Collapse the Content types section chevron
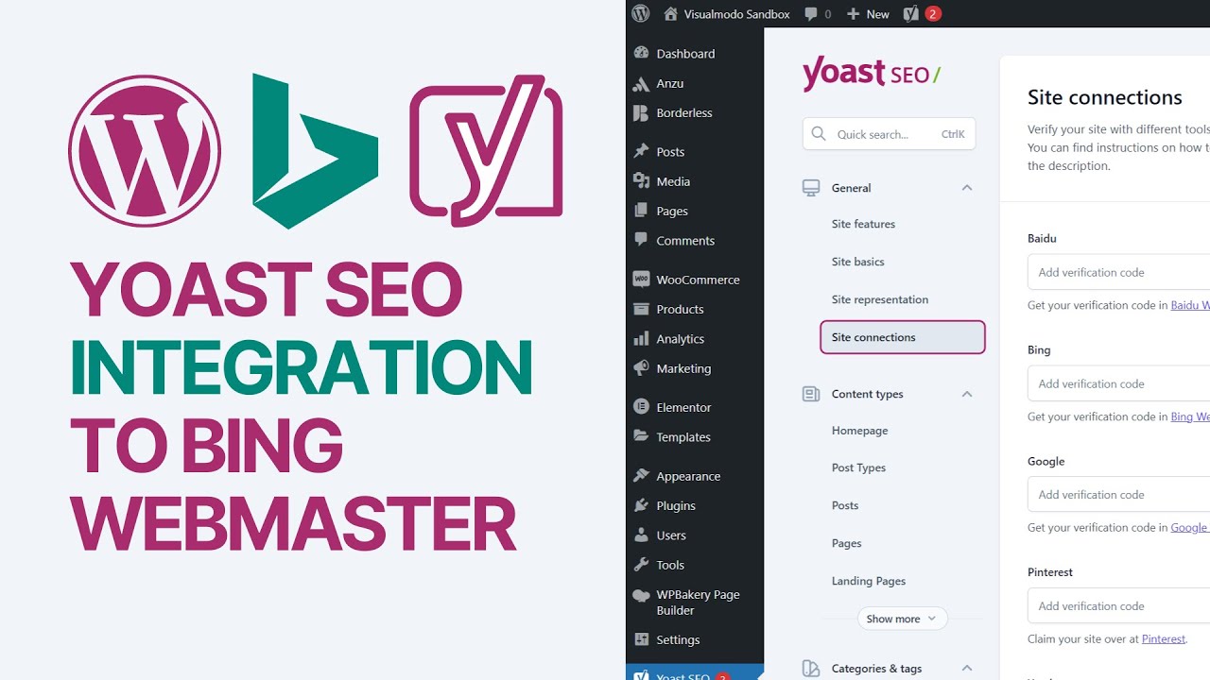The image size is (1210, 680). pos(967,394)
